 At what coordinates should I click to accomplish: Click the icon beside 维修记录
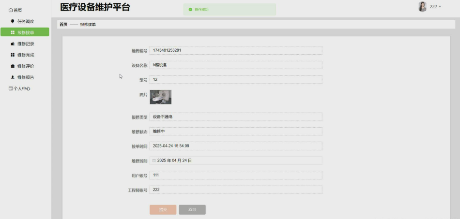click(13, 44)
